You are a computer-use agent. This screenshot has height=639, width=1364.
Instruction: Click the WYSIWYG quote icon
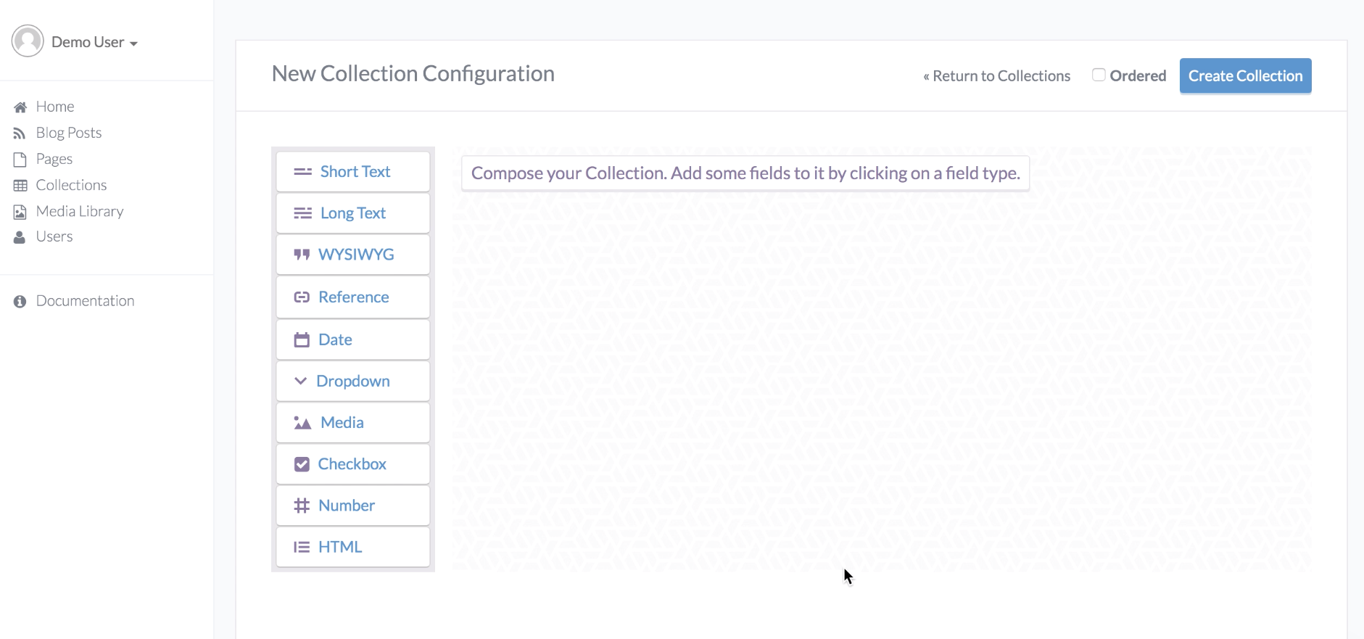[302, 255]
